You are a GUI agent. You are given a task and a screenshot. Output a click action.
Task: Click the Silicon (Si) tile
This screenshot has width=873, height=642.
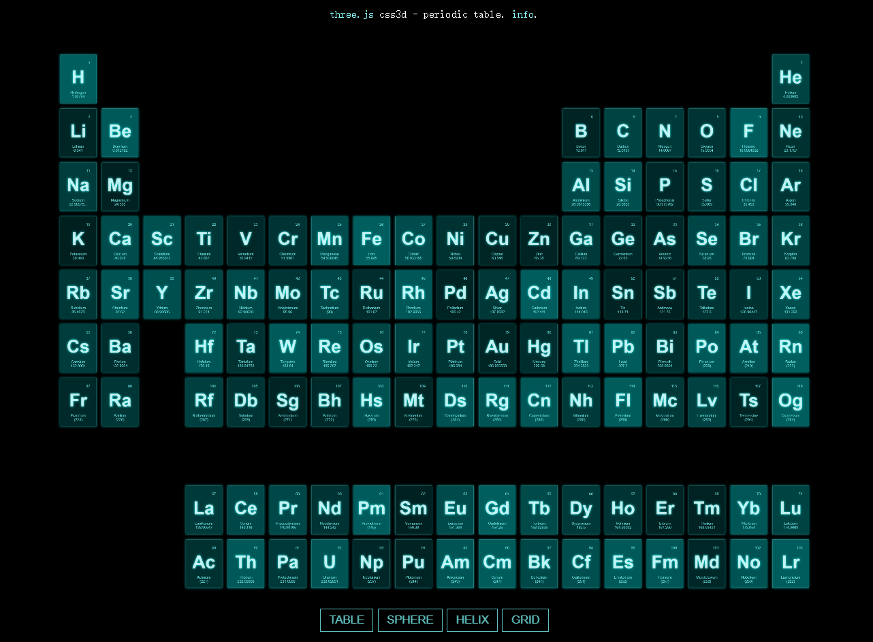623,187
